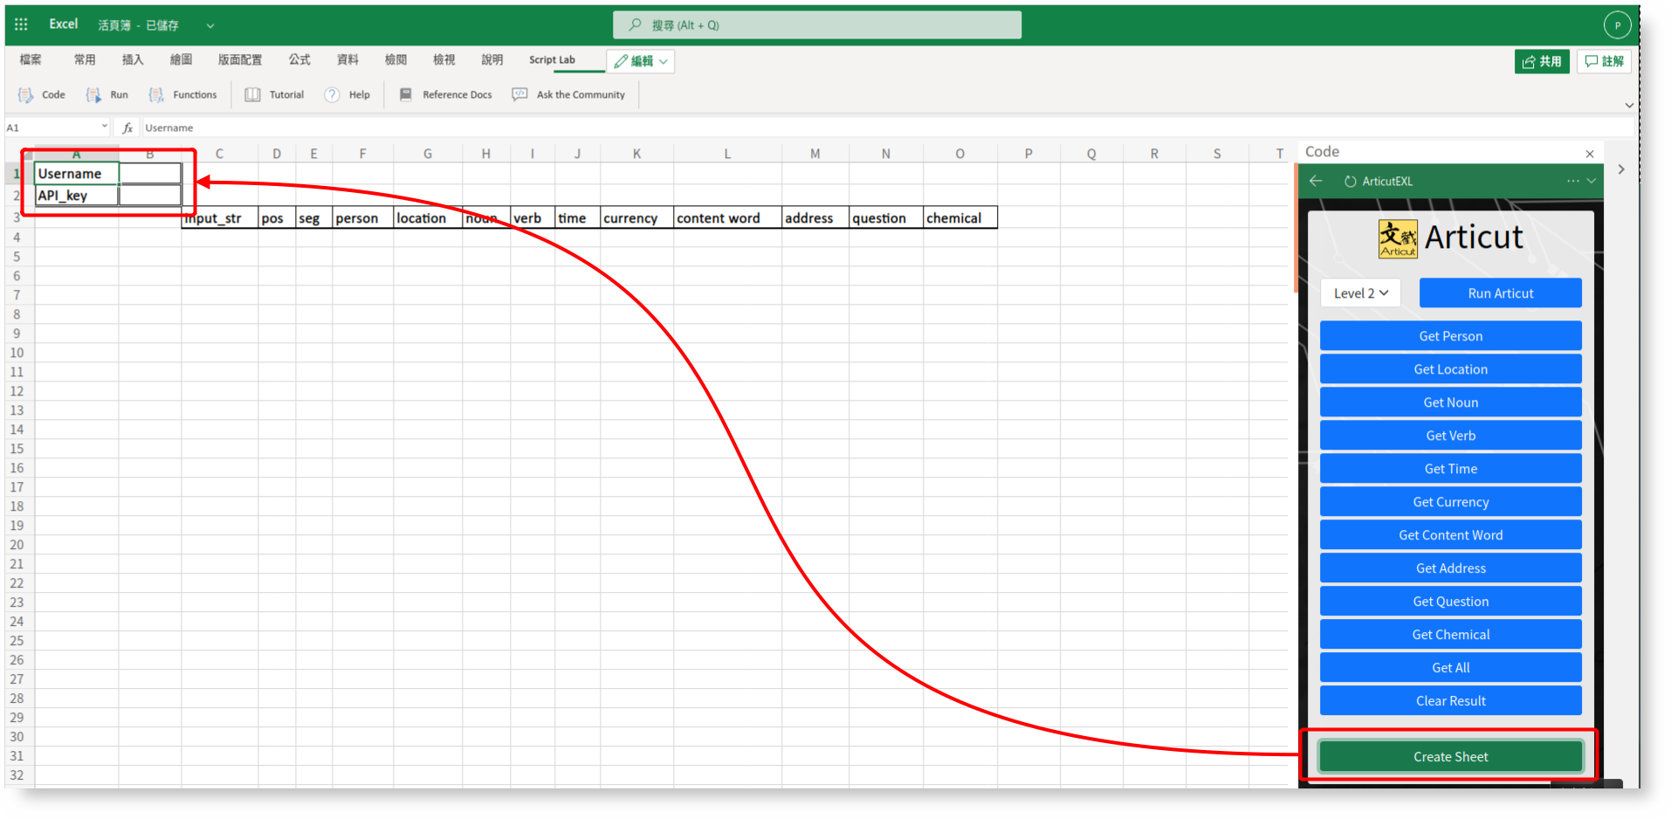Expand the ribbon chevron
Screen dimensions: 1671x819
click(1629, 105)
